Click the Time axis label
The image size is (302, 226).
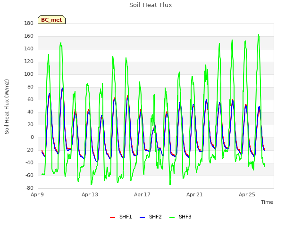[x=267, y=202]
